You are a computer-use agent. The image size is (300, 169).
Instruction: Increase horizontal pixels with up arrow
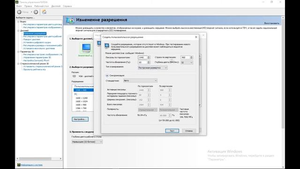coord(149,56)
